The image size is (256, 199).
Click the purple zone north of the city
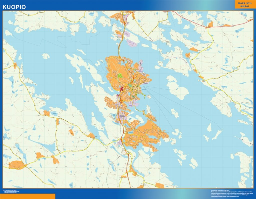(x=131, y=43)
